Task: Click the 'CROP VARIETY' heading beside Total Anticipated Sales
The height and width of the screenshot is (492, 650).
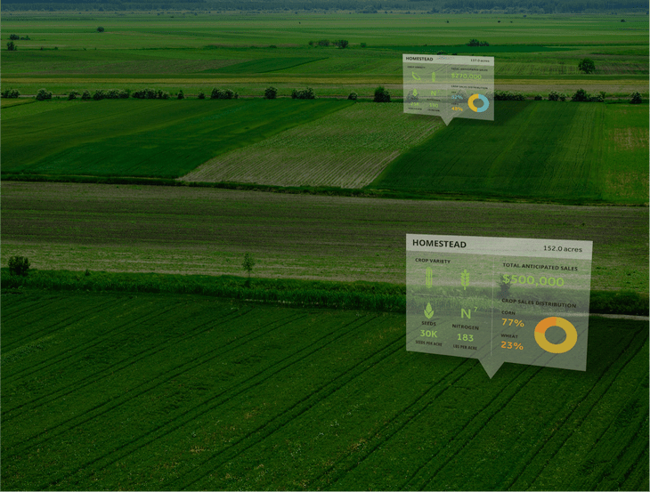Action: point(433,261)
